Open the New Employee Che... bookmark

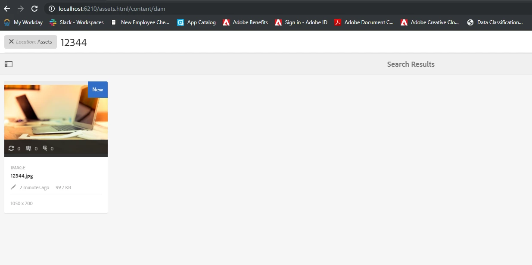click(140, 22)
